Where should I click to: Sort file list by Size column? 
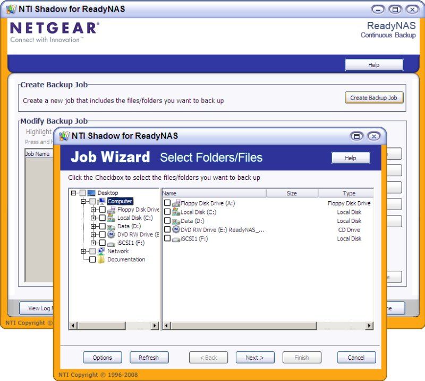point(292,193)
